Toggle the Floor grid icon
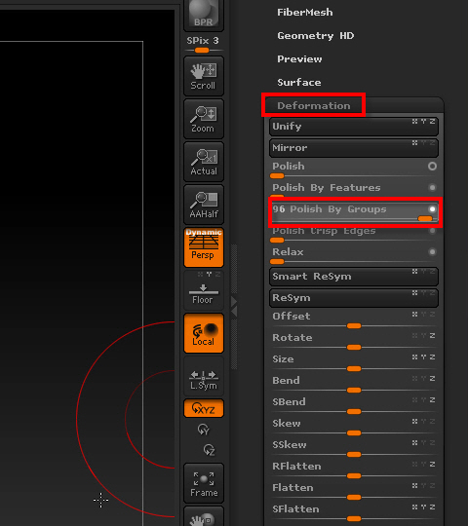 [204, 291]
